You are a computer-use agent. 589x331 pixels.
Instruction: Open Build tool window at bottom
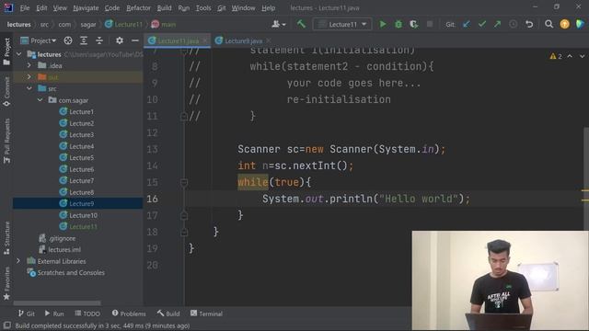168,314
